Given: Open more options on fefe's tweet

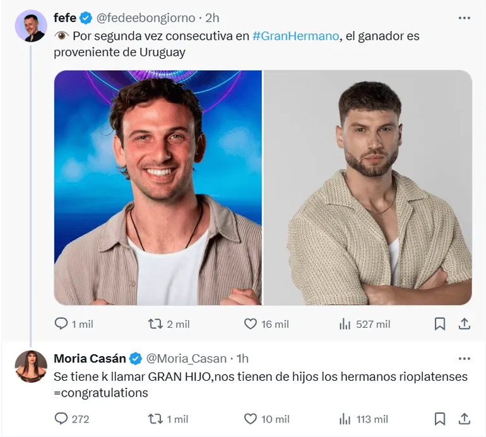Looking at the screenshot, I should (464, 18).
